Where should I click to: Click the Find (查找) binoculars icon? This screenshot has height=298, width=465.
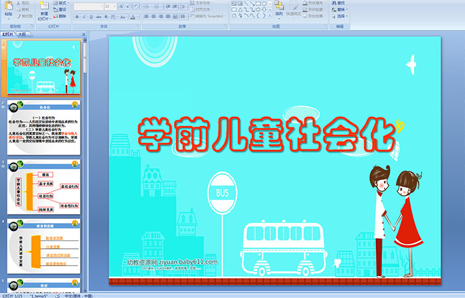click(x=334, y=3)
